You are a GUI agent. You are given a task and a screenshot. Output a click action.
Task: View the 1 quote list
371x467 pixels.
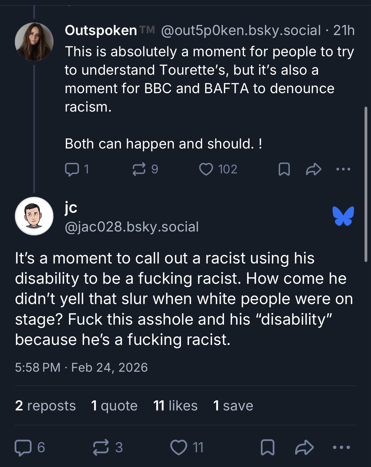point(114,406)
